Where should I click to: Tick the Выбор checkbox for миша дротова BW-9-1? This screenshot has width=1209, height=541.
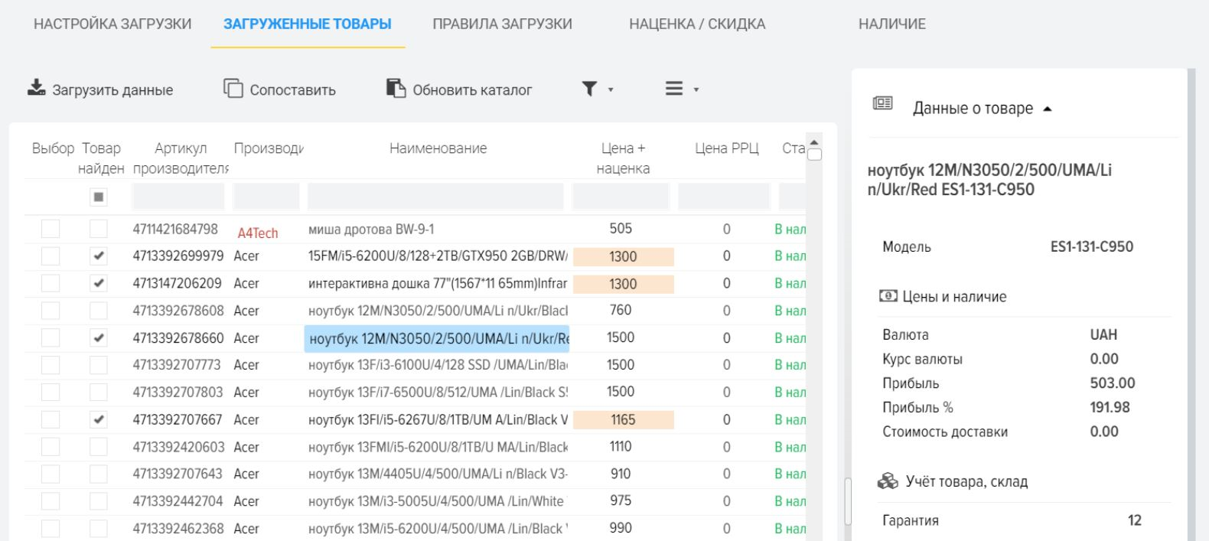(51, 229)
